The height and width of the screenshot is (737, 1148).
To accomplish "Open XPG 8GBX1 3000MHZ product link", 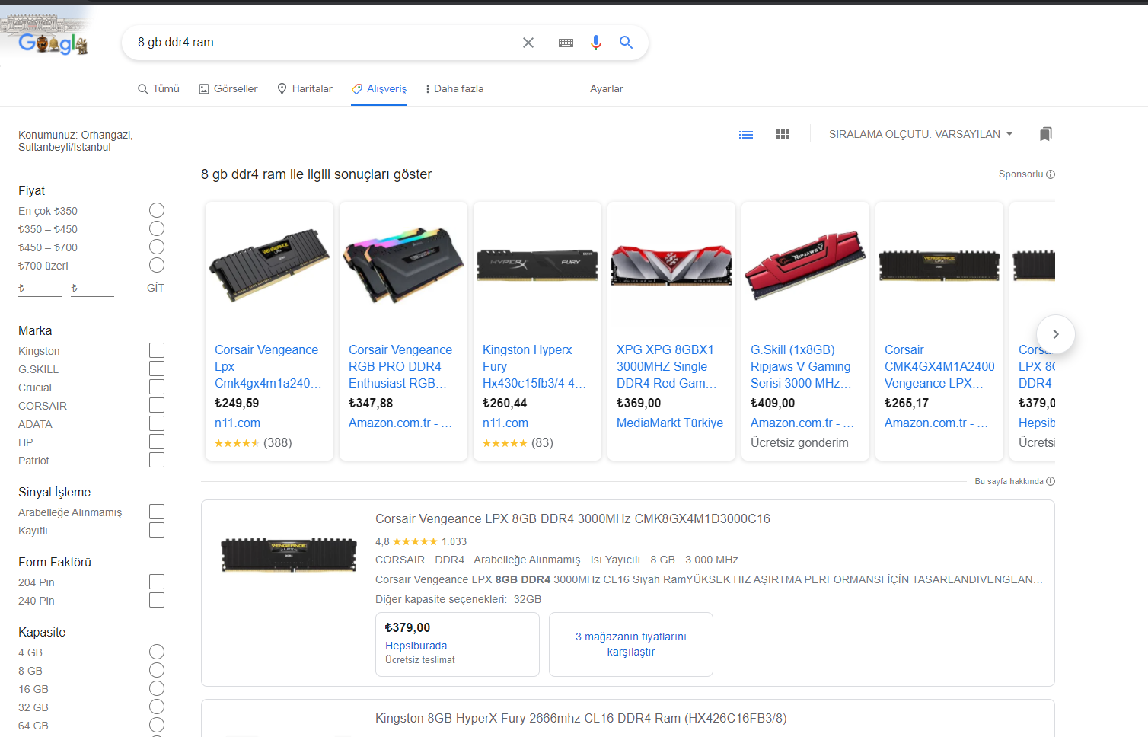I will coord(667,366).
